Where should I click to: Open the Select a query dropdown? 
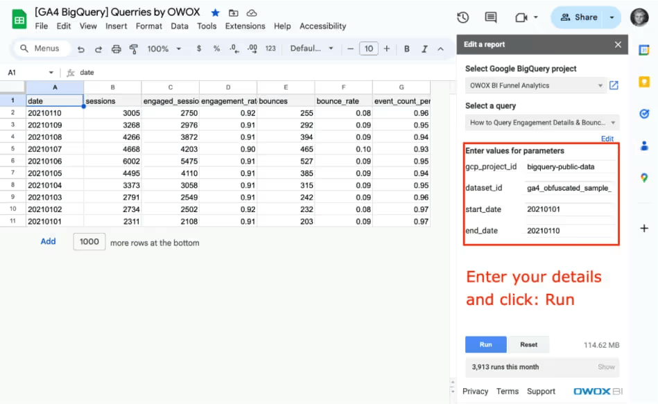tap(542, 123)
